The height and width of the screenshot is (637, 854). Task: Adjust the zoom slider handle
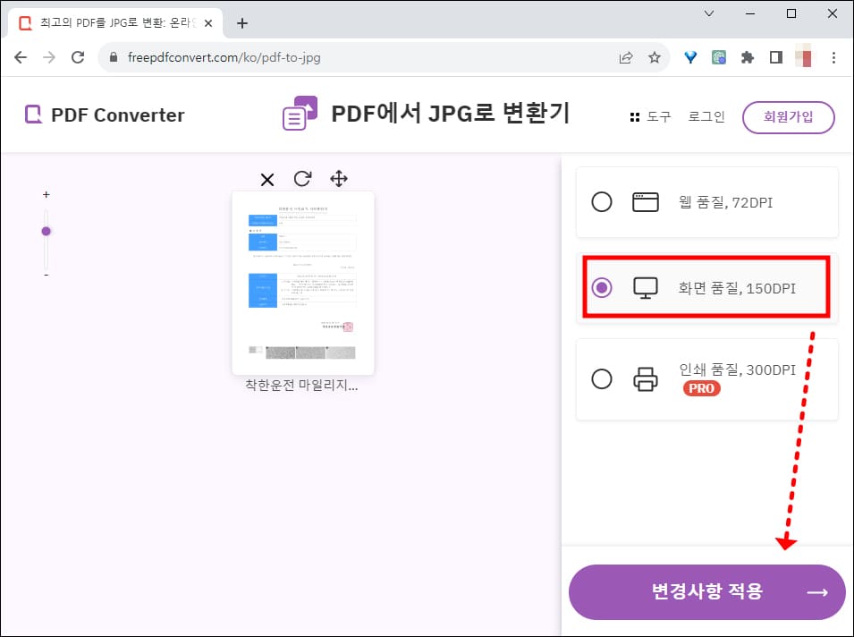coord(47,230)
